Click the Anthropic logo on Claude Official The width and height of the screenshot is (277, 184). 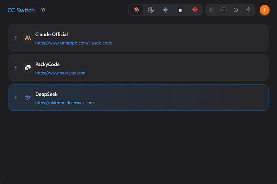pos(28,38)
